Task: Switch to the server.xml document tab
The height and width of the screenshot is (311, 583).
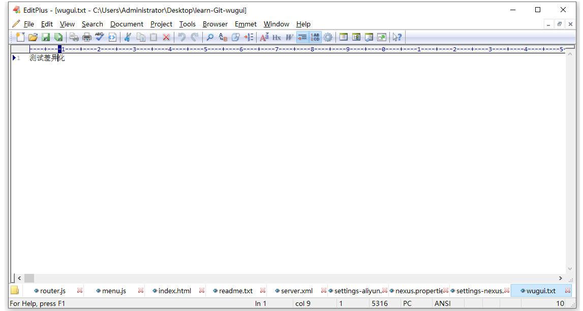Action: (x=297, y=291)
